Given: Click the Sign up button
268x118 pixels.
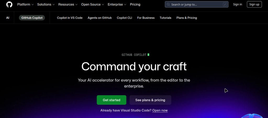Looking at the screenshot, I should pos(254,4).
